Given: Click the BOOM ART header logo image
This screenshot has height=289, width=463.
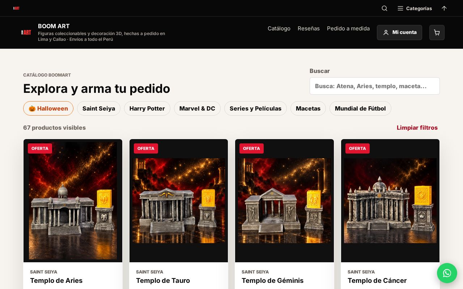Looking at the screenshot, I should (26, 33).
